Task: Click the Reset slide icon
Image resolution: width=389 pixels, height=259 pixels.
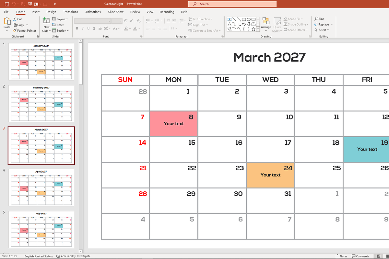Action: (x=54, y=25)
